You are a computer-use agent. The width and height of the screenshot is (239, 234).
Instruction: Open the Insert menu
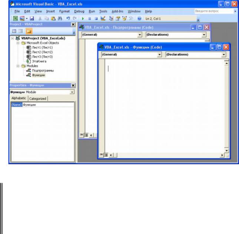50,11
